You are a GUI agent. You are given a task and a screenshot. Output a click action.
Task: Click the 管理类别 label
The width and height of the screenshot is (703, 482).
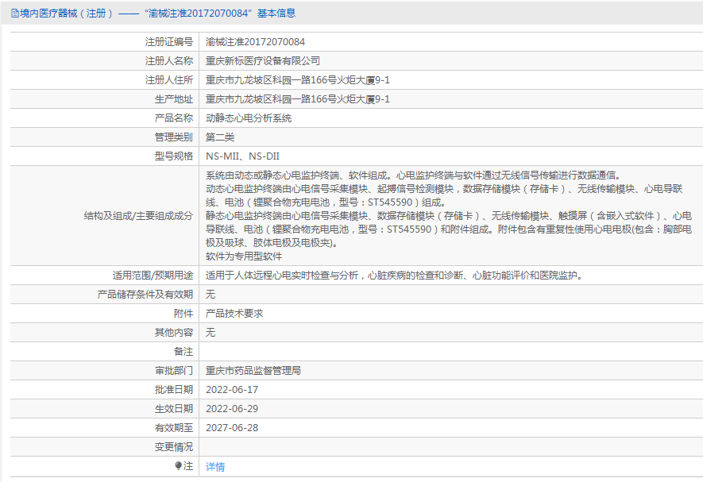(174, 137)
